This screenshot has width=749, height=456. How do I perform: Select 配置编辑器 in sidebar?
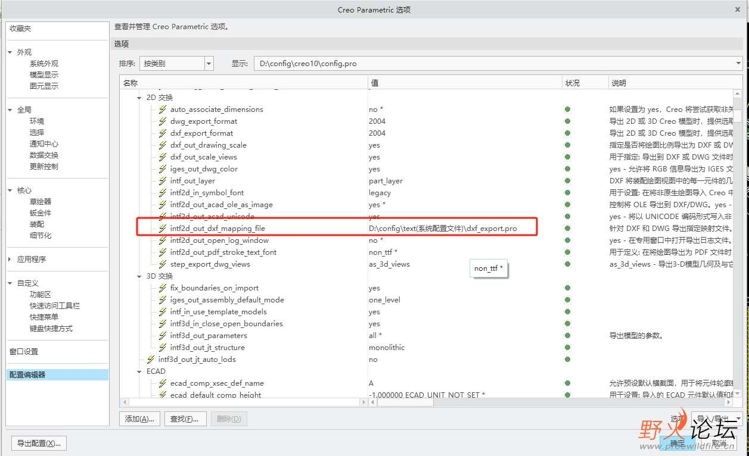(58, 375)
